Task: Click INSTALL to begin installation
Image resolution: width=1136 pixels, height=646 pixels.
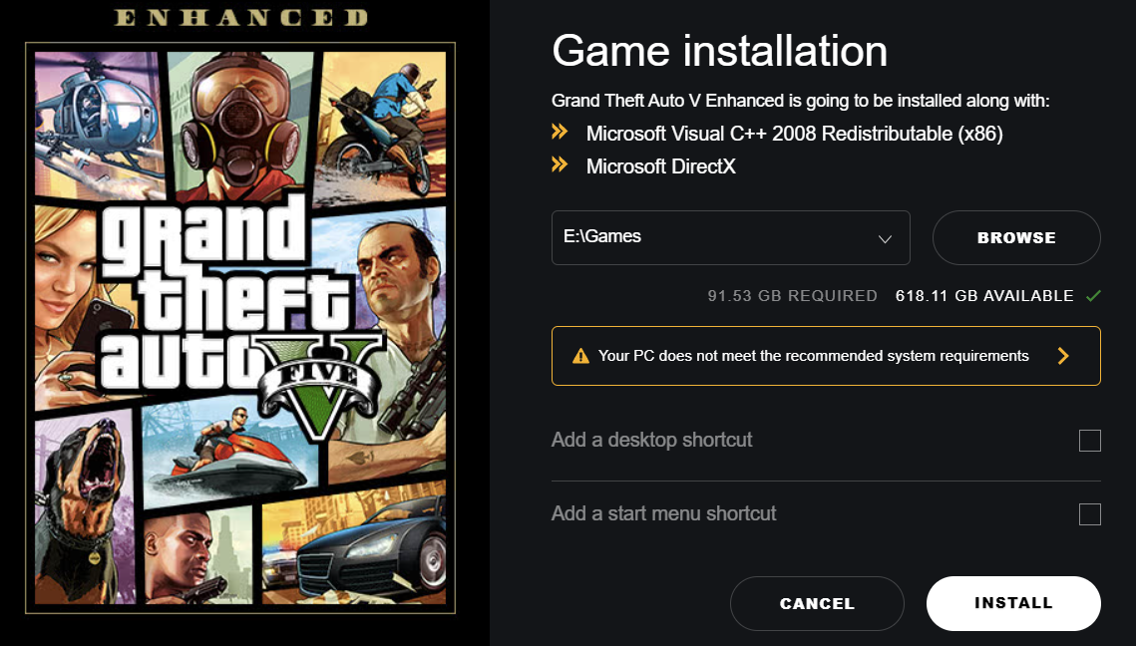Action: [x=1013, y=603]
